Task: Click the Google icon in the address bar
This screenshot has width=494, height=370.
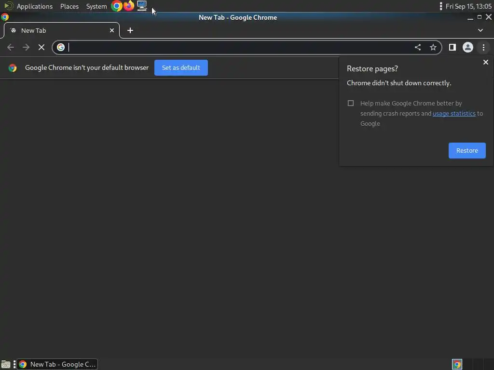Action: pyautogui.click(x=61, y=47)
